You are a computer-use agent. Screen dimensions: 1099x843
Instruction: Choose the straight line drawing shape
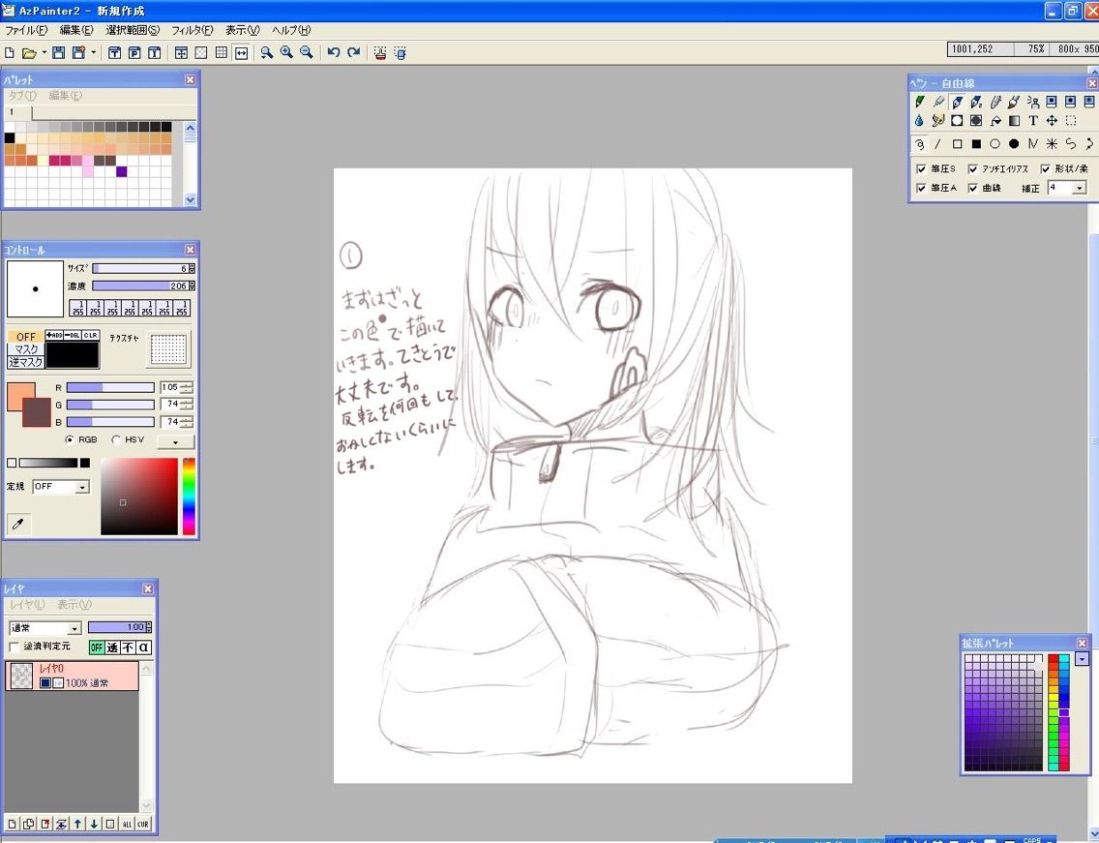(x=938, y=144)
